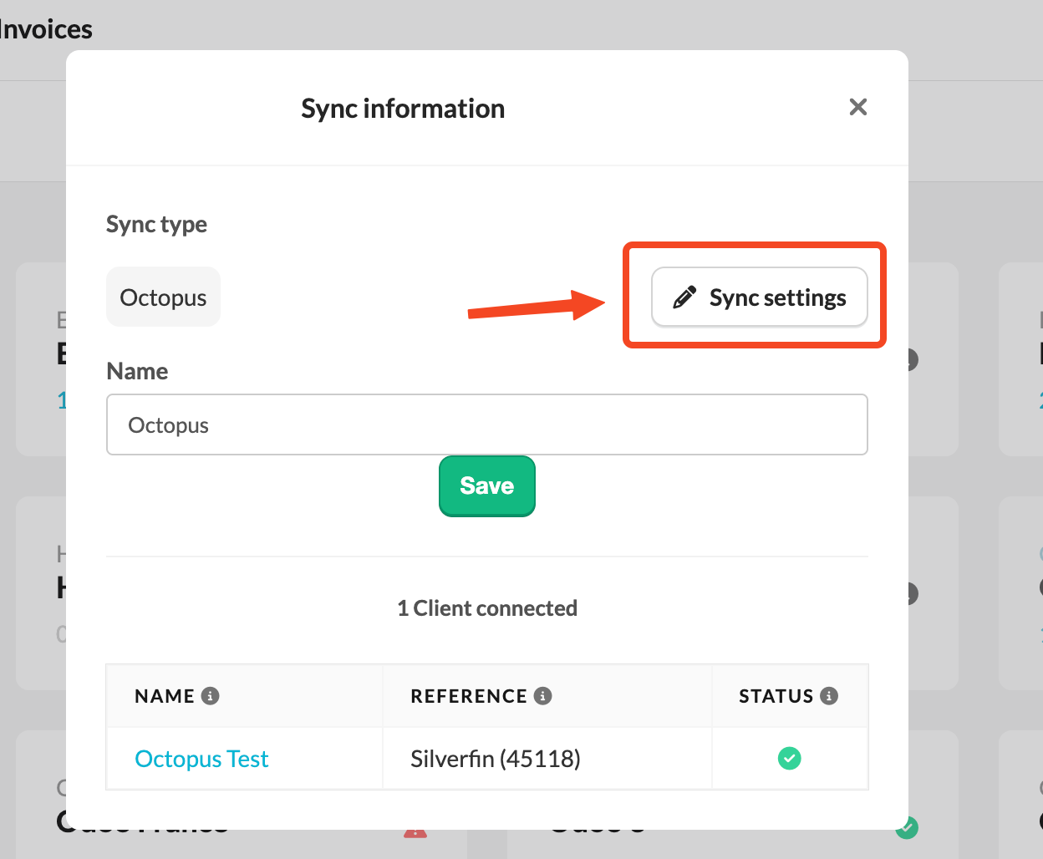Click the green Save button
This screenshot has width=1043, height=859.
[487, 485]
